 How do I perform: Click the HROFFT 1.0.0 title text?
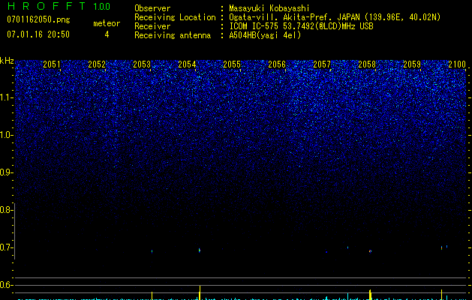pyautogui.click(x=59, y=6)
